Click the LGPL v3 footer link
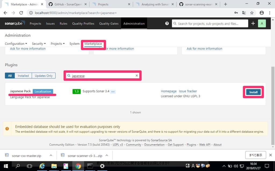 coord(118,145)
